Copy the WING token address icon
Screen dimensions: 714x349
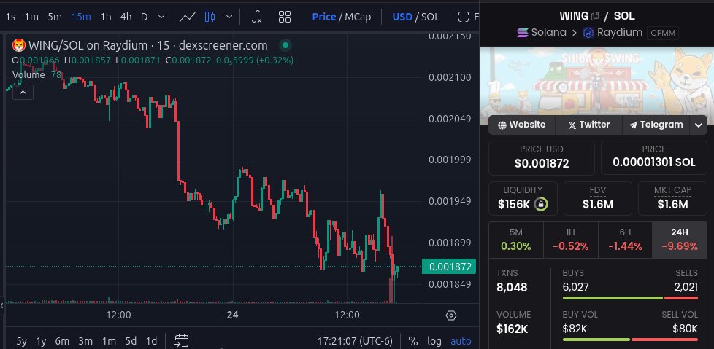pos(595,16)
